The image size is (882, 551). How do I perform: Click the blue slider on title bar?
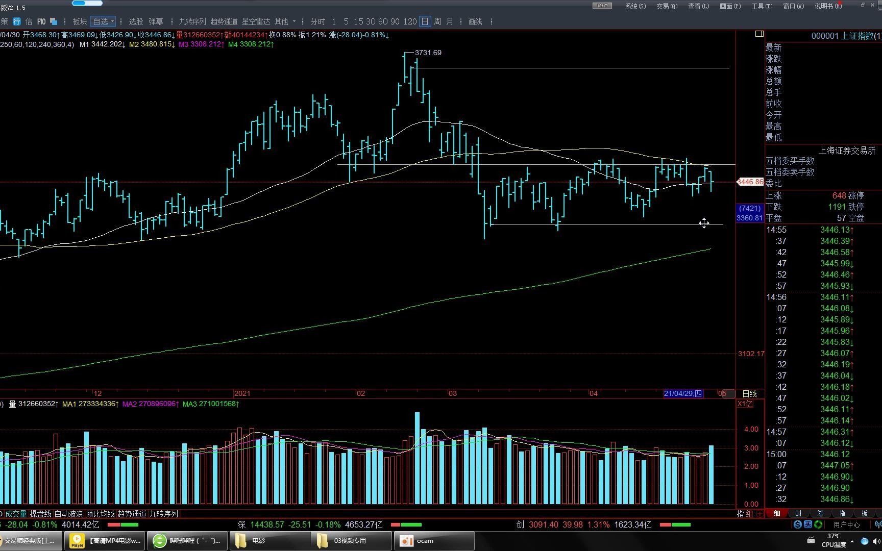(x=87, y=3)
